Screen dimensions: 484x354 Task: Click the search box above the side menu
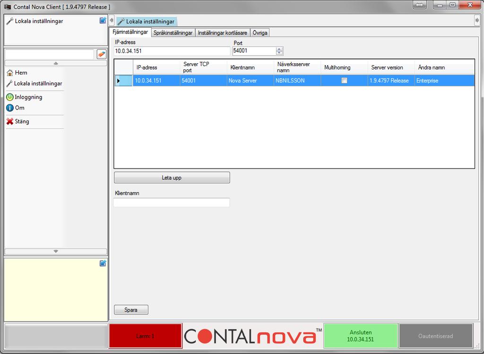pyautogui.click(x=49, y=54)
